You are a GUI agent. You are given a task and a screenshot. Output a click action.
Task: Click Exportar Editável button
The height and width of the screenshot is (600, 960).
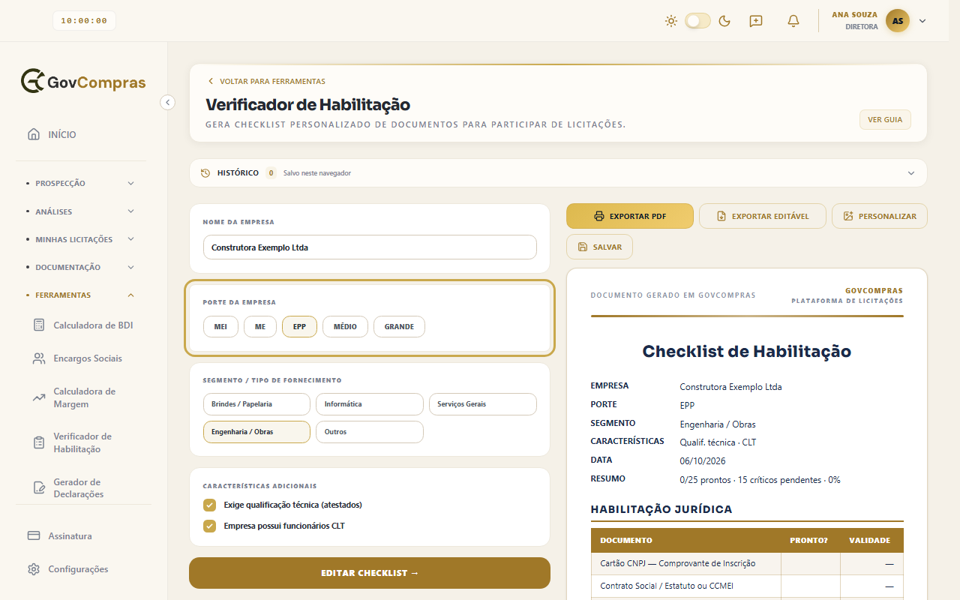763,216
